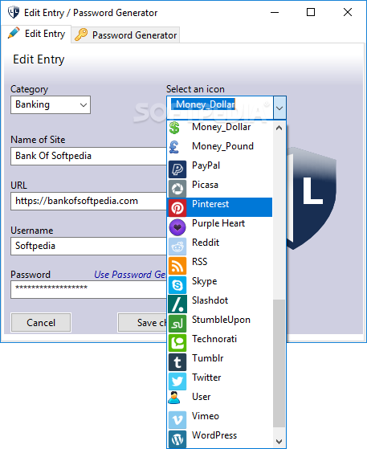This screenshot has width=367, height=449.
Task: Click the icon list scrollbar thumb
Action: tap(279, 363)
